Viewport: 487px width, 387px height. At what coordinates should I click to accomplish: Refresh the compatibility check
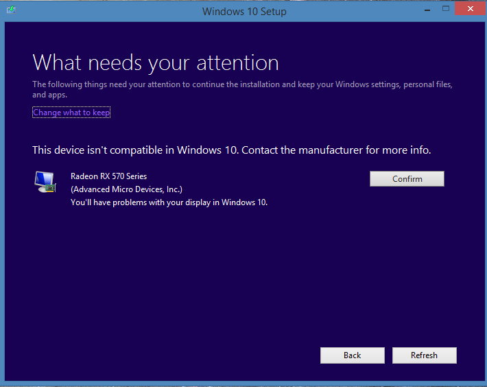(x=425, y=355)
